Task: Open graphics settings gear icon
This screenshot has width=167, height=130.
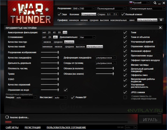Action: tap(161, 20)
